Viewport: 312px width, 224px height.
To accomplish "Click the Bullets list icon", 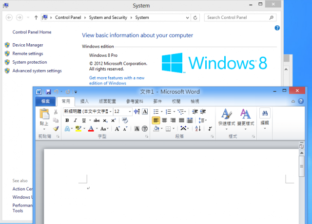I will pos(156,112).
